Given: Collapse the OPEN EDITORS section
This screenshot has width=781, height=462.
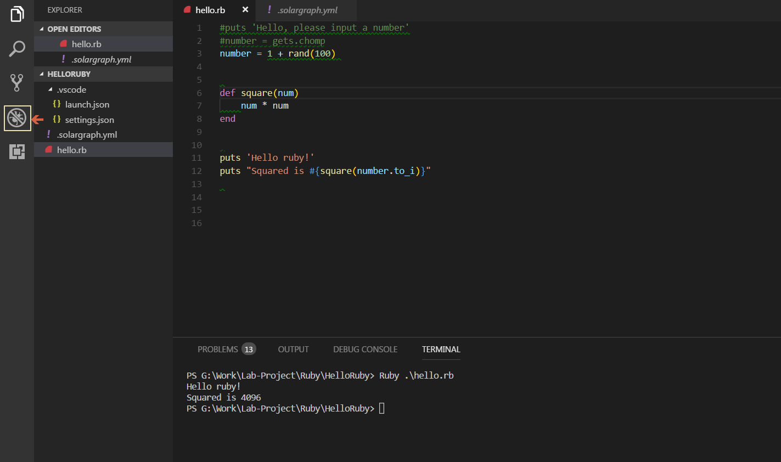Looking at the screenshot, I should [x=42, y=29].
